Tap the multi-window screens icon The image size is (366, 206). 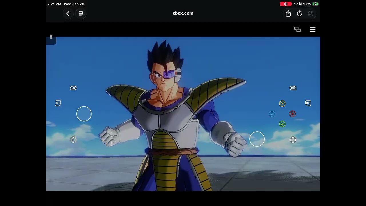coord(297,29)
